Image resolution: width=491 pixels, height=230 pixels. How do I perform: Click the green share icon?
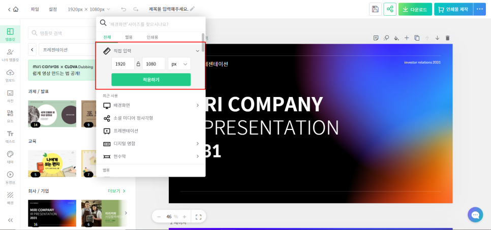pyautogui.click(x=390, y=9)
